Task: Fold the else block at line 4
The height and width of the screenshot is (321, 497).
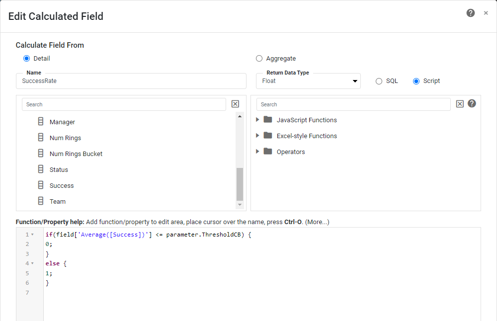Action: click(32, 263)
